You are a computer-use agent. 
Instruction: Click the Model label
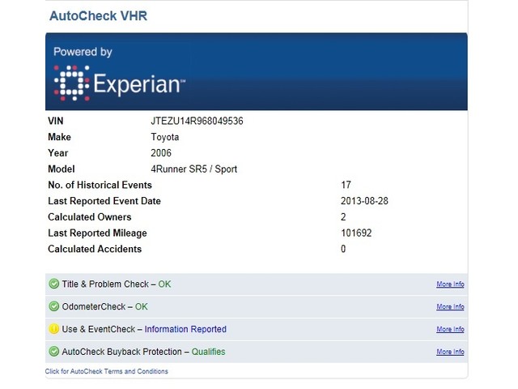62,169
